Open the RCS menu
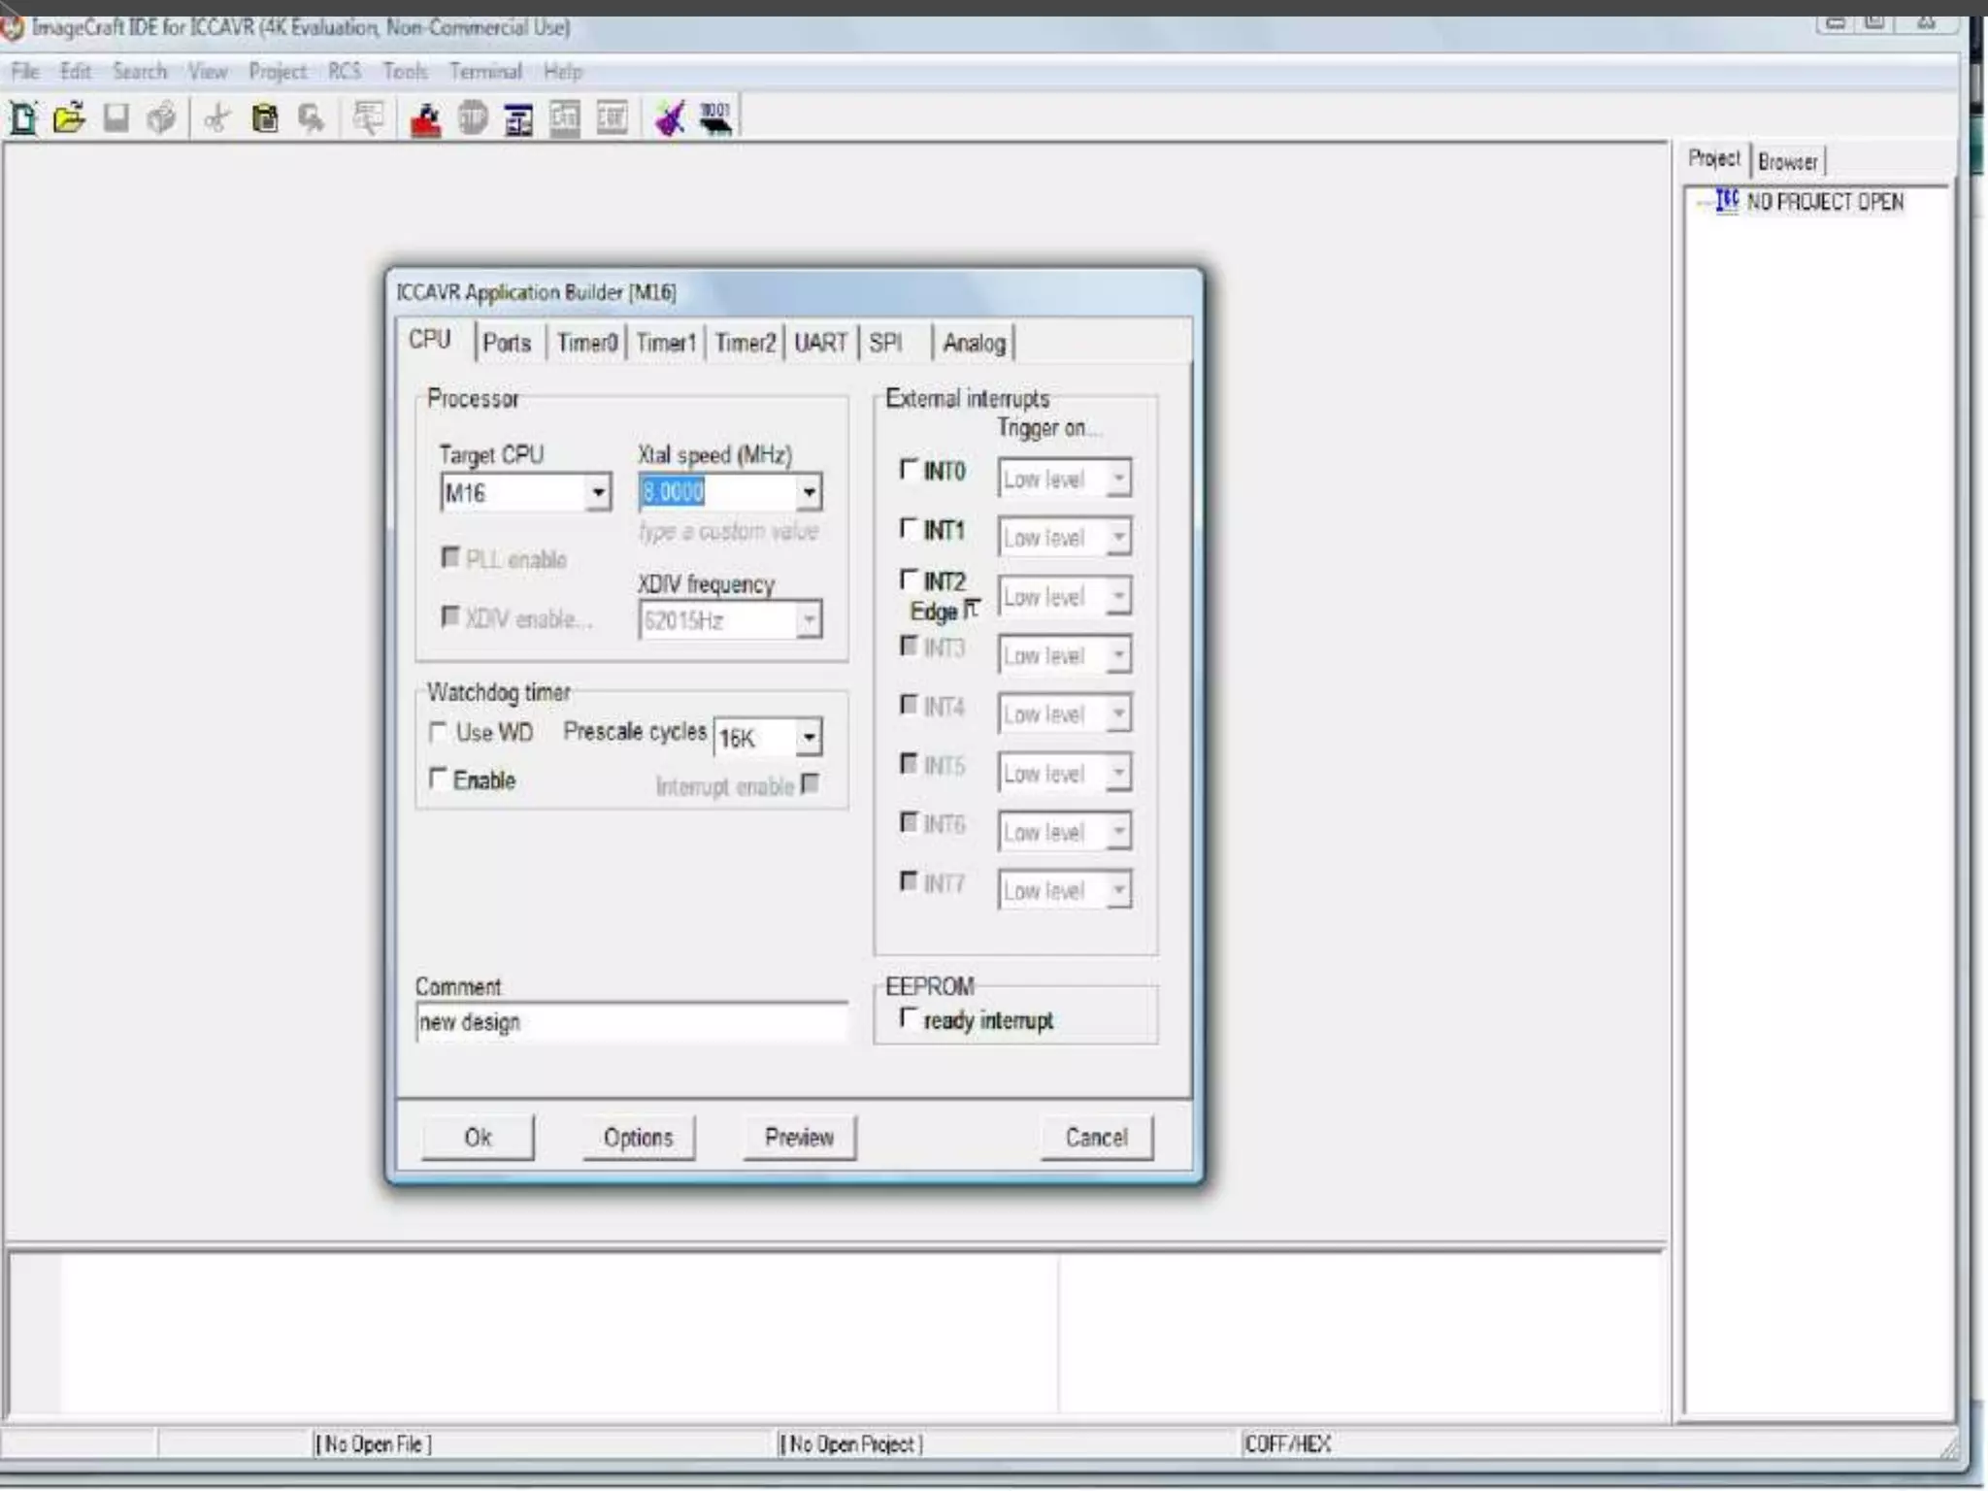 pos(344,72)
